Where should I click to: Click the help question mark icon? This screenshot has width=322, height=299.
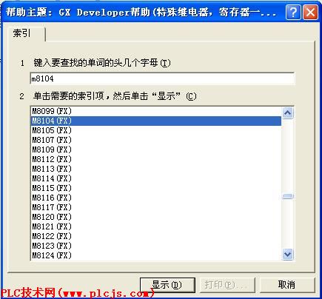pyautogui.click(x=293, y=12)
